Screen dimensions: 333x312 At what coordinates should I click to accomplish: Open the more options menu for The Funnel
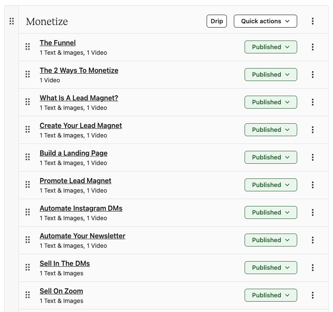pos(313,47)
